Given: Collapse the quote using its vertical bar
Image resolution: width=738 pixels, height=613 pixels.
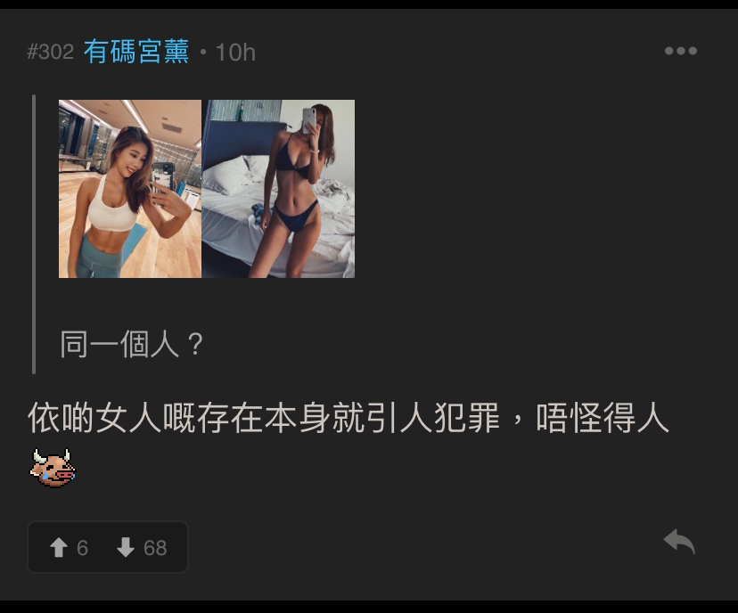Looking at the screenshot, I should click(x=34, y=234).
